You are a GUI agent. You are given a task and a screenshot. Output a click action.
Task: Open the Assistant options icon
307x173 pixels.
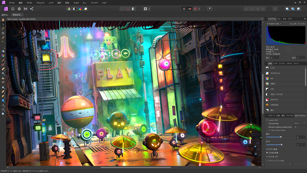tap(210, 9)
